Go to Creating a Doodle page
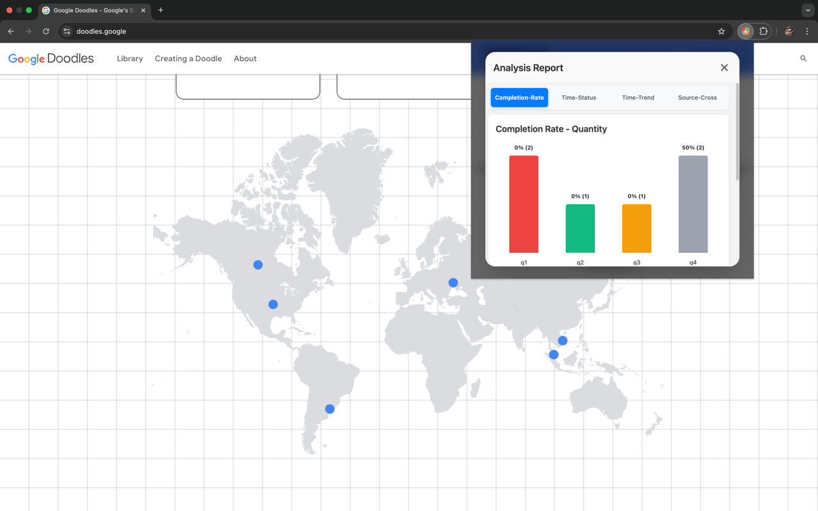The height and width of the screenshot is (511, 818). [x=189, y=59]
